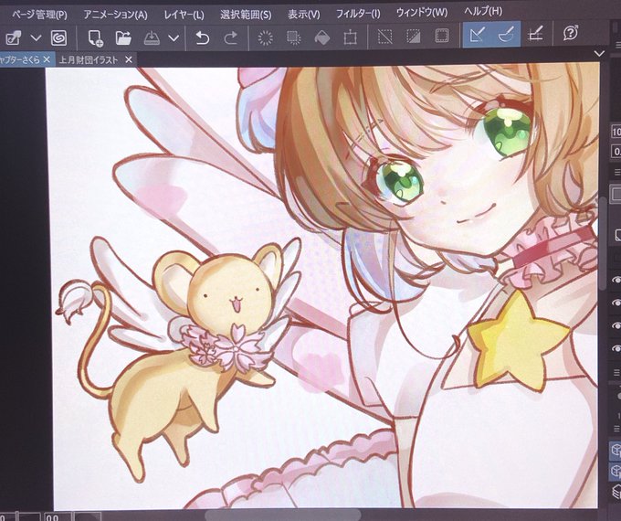Open the ウィンドウ(W) menu
The height and width of the screenshot is (521, 621).
click(422, 13)
